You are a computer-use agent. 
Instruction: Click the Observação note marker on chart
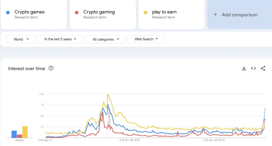point(109,116)
